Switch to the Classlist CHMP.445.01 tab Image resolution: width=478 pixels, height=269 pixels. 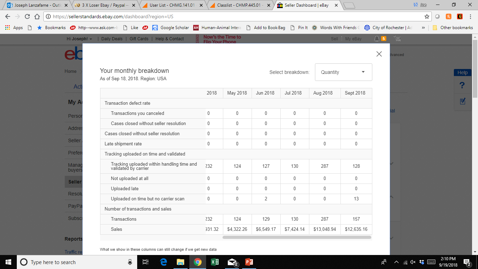pyautogui.click(x=239, y=5)
